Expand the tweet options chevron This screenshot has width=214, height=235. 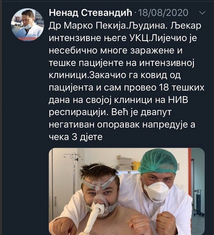[x=202, y=13]
